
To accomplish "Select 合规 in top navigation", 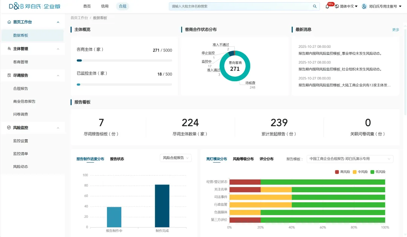I will (x=122, y=6).
